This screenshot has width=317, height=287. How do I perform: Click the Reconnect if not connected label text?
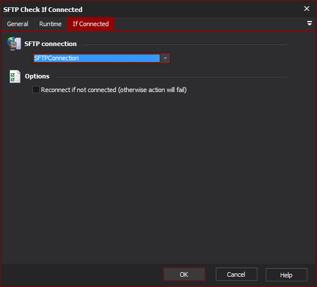[114, 90]
